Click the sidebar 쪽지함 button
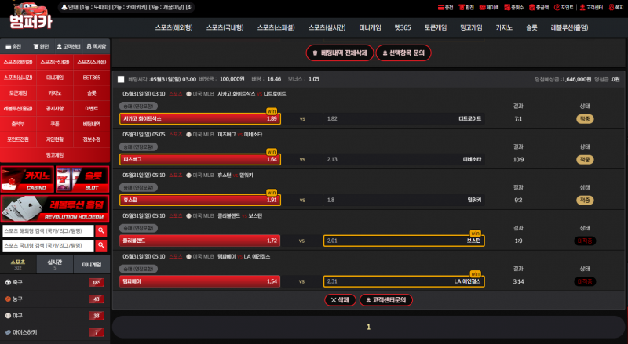The height and width of the screenshot is (344, 628). click(x=96, y=46)
